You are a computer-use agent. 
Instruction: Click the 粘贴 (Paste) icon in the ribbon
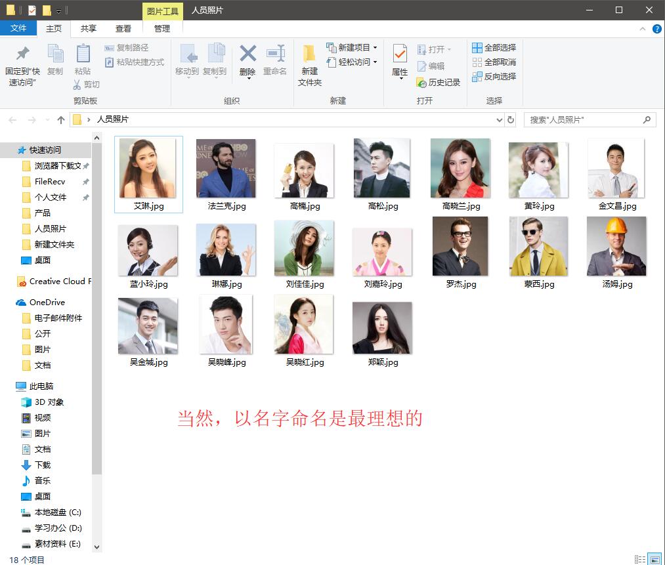(x=82, y=58)
